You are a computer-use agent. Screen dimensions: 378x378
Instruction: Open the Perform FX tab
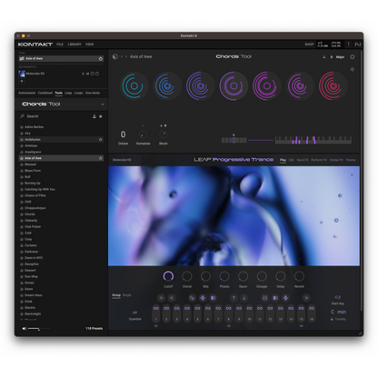pyautogui.click(x=319, y=160)
